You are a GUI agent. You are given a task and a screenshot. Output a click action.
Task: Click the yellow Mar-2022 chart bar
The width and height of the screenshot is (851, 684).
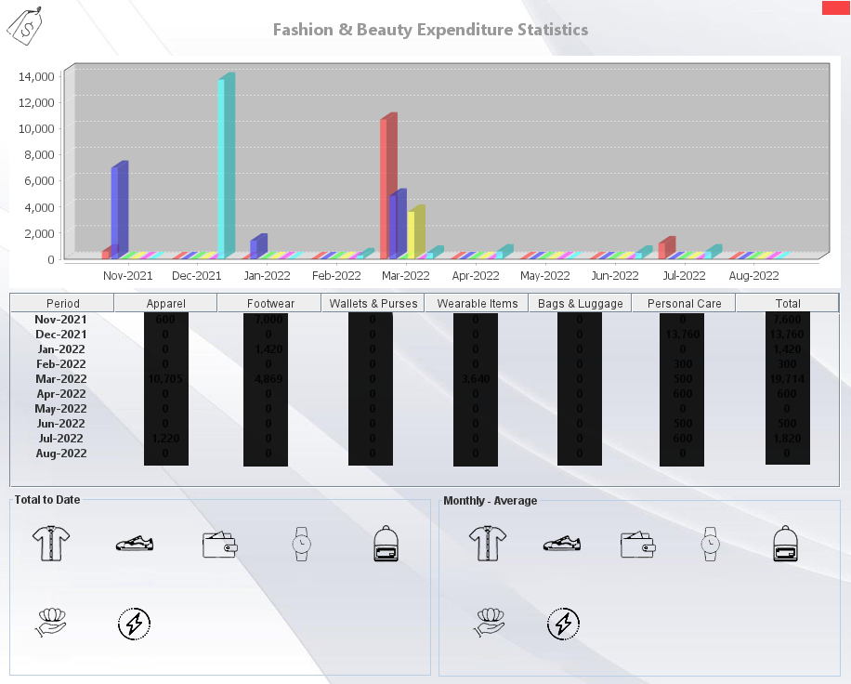pyautogui.click(x=415, y=231)
